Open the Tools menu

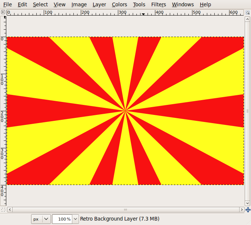point(139,4)
